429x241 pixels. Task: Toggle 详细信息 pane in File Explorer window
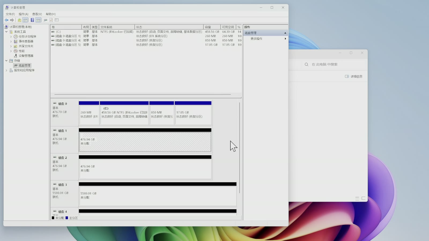(354, 77)
